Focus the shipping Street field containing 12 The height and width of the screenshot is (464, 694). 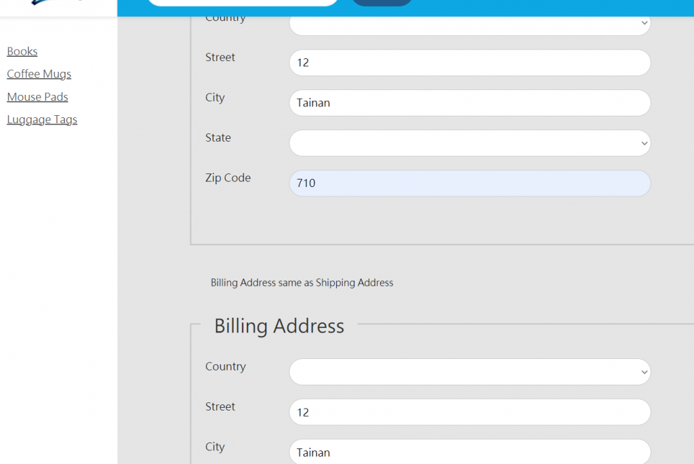click(470, 63)
